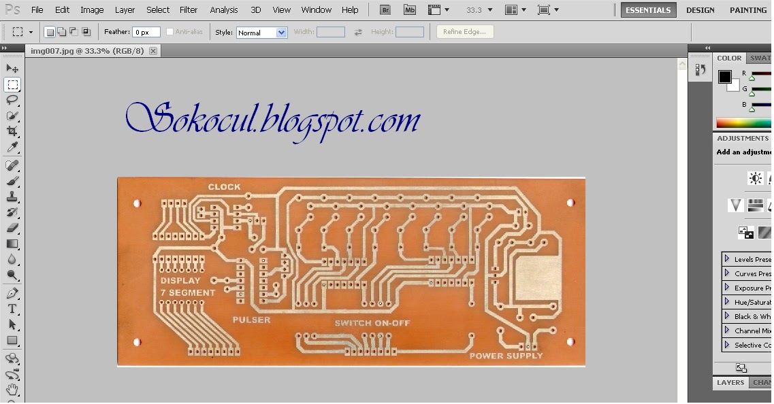Select the Hand tool

pos(12,390)
